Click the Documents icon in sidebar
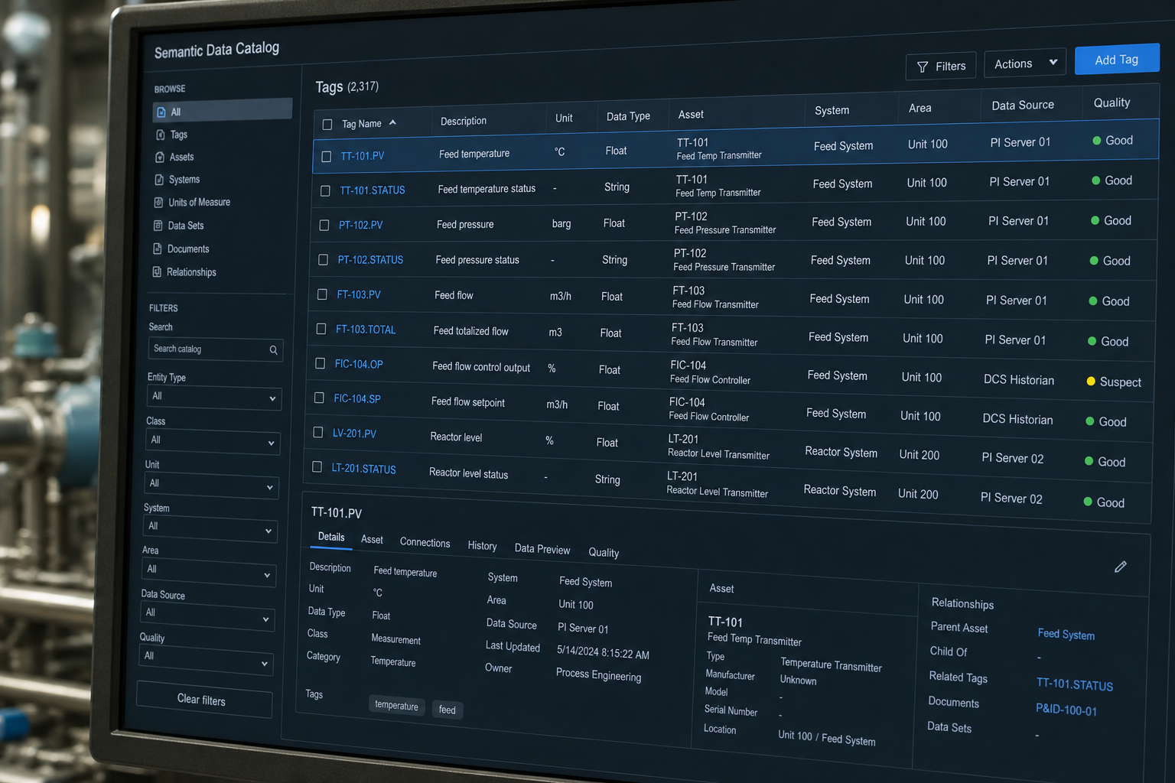1175x783 pixels. click(157, 249)
